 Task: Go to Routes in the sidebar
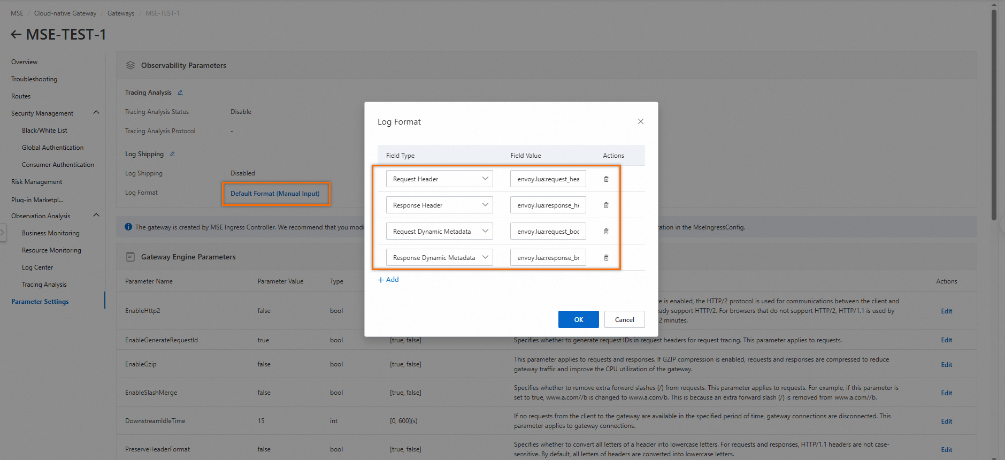tap(21, 96)
